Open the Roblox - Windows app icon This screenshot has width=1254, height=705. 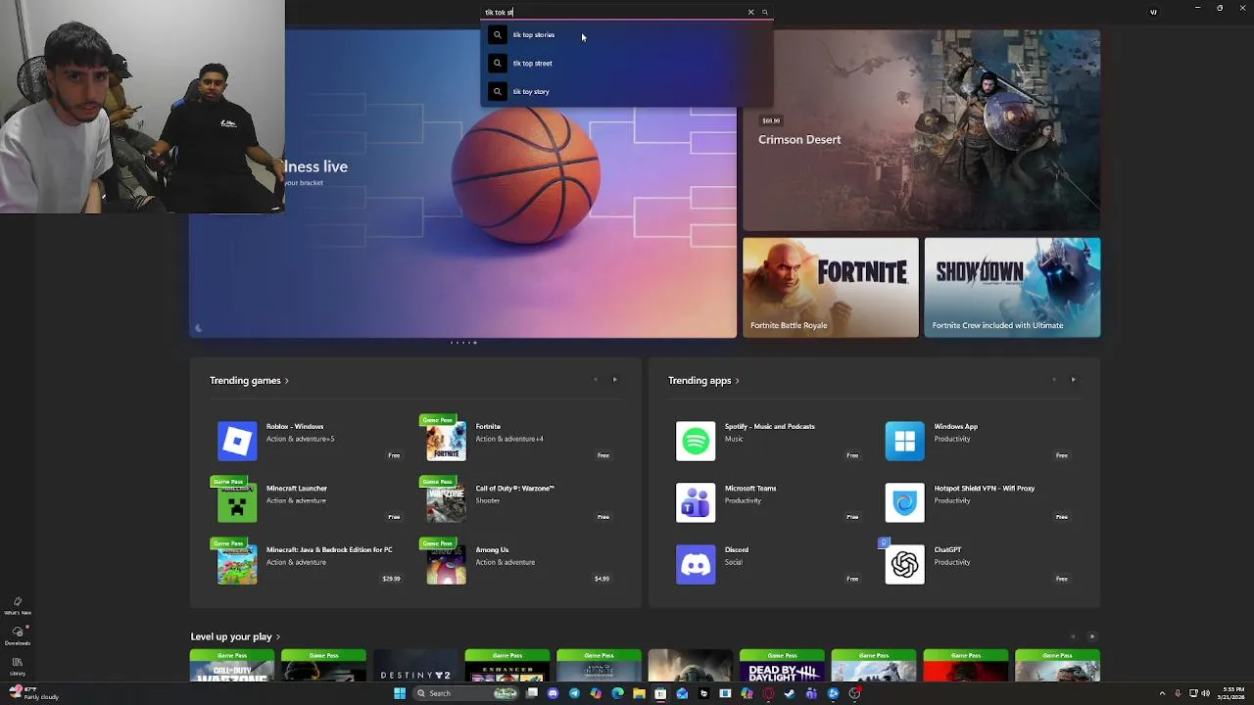click(237, 441)
